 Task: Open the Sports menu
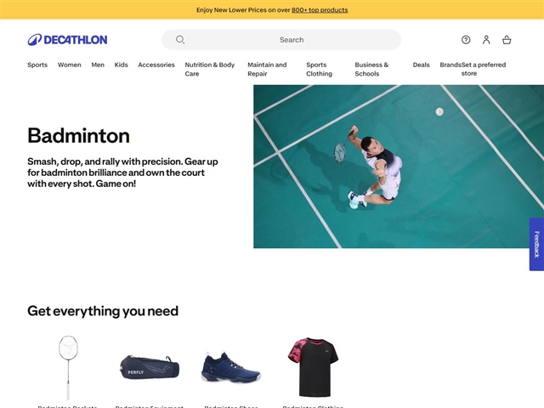point(37,65)
